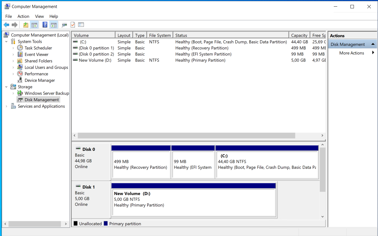Image resolution: width=378 pixels, height=236 pixels.
Task: Select the Performance icon in tree
Action: tap(20, 74)
